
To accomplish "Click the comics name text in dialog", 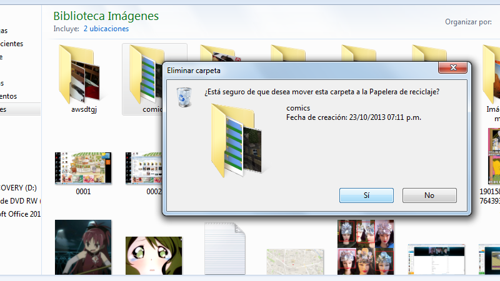I will coord(298,108).
